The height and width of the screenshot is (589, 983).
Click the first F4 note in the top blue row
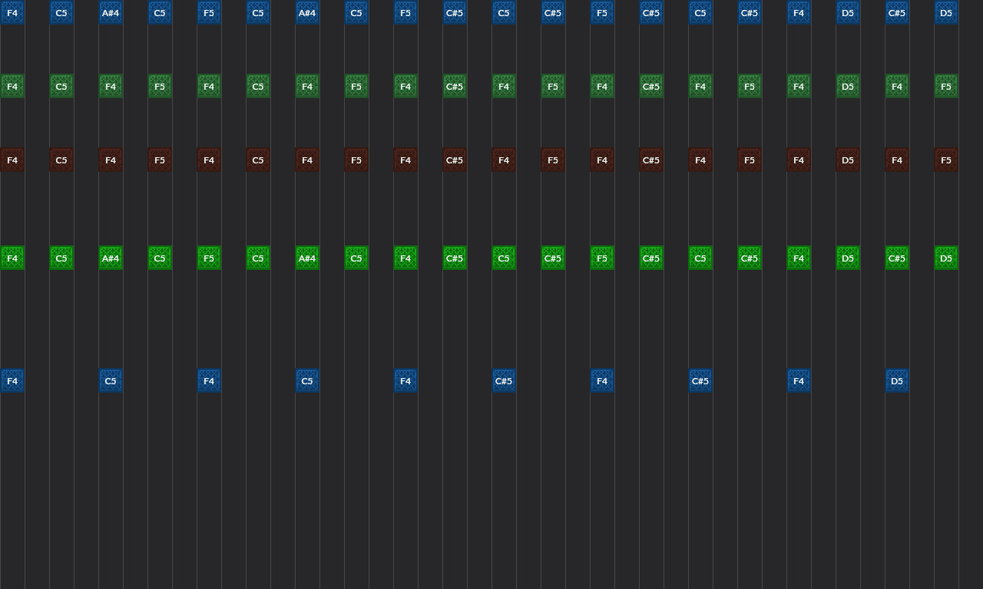pos(12,12)
